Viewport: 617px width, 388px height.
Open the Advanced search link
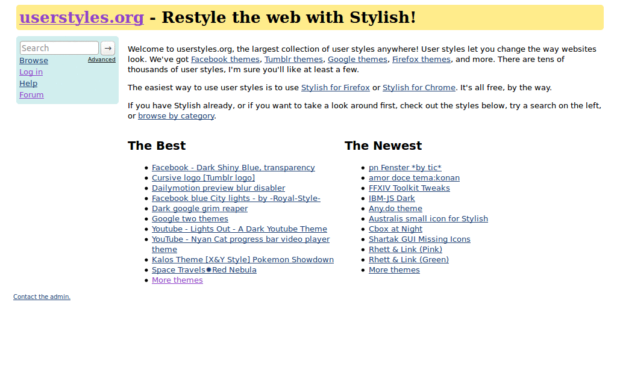click(101, 60)
